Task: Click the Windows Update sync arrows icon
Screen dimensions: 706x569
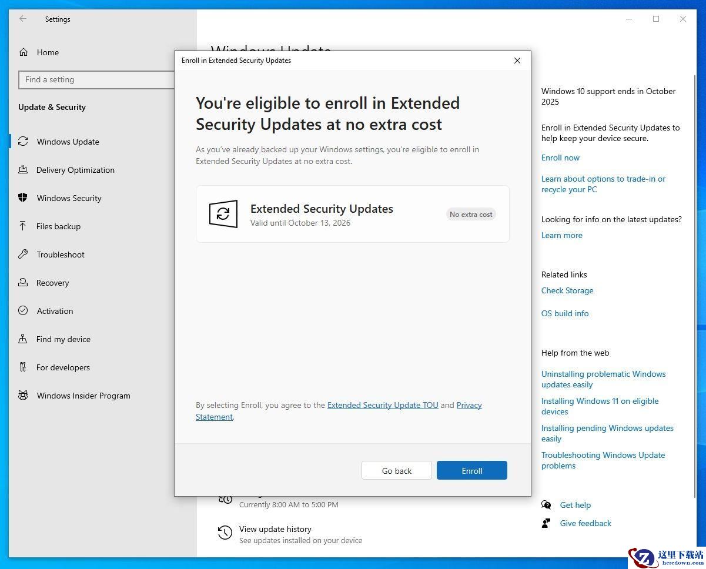Action: [x=23, y=142]
